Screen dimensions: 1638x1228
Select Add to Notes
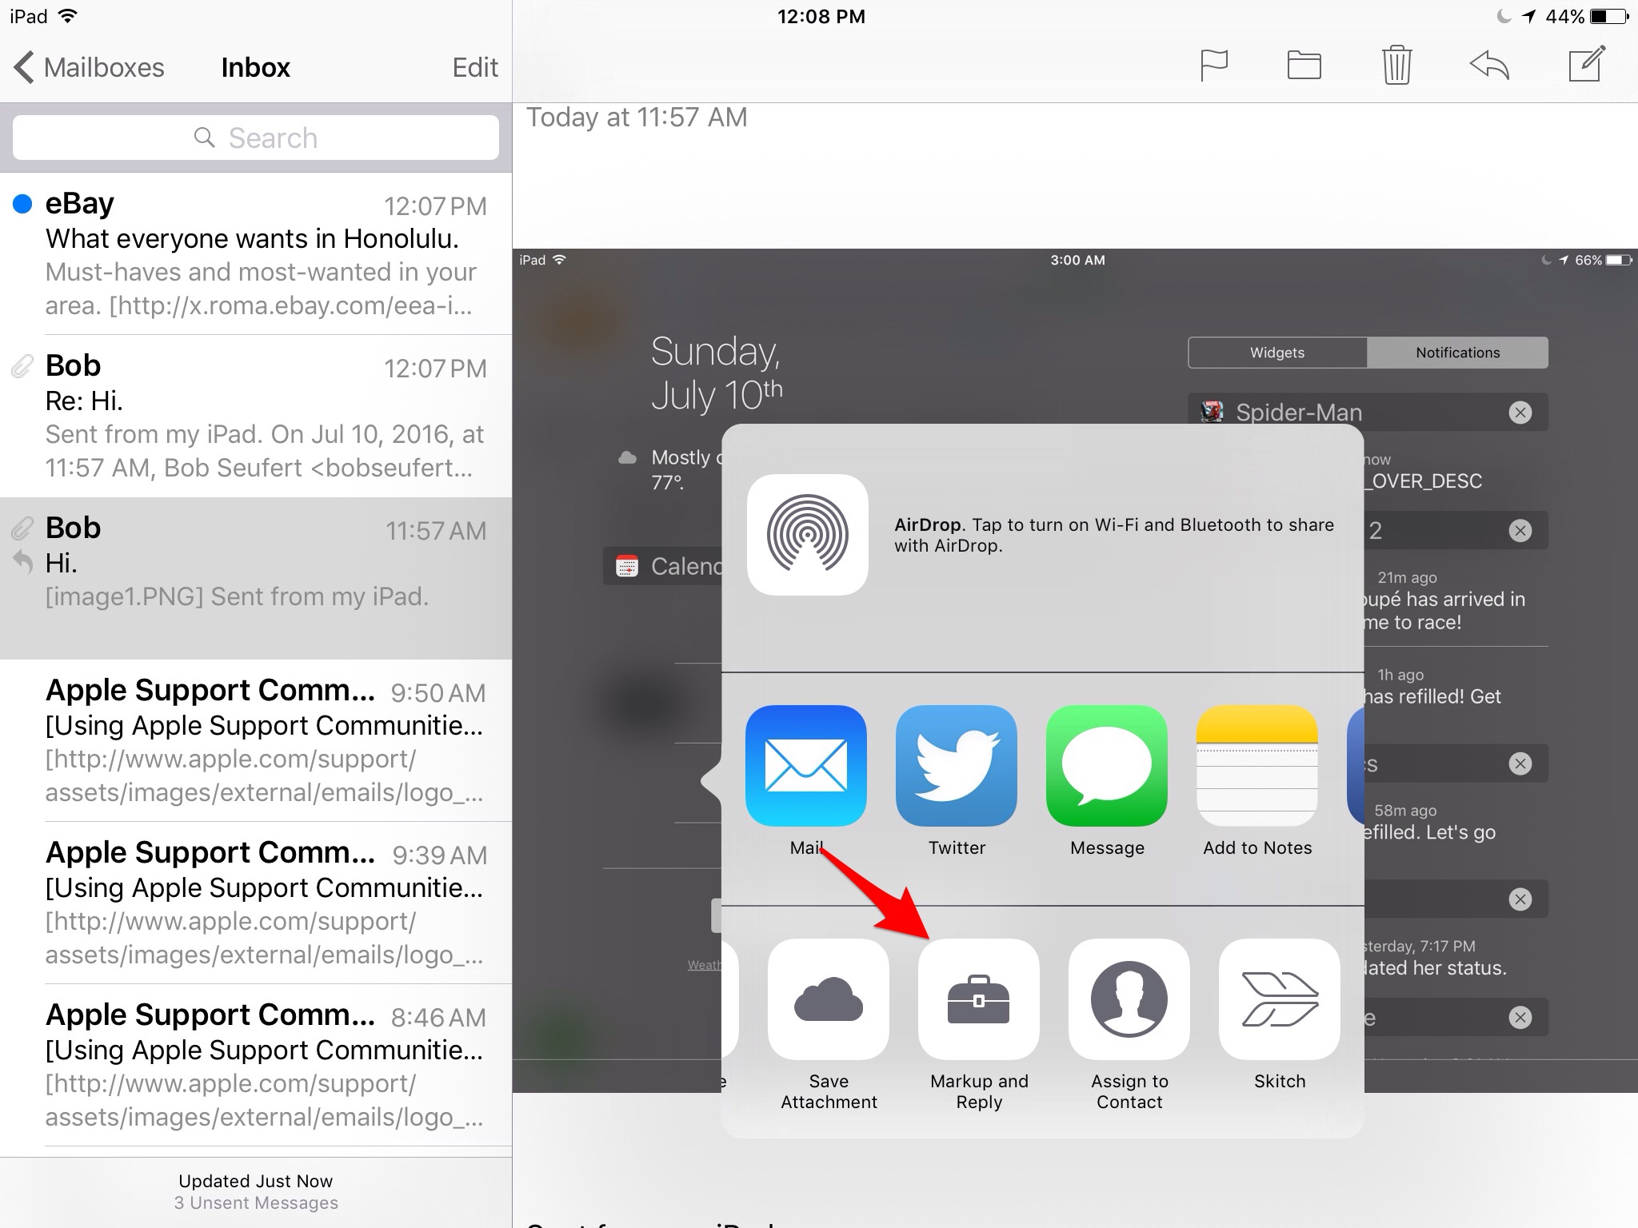[1257, 765]
